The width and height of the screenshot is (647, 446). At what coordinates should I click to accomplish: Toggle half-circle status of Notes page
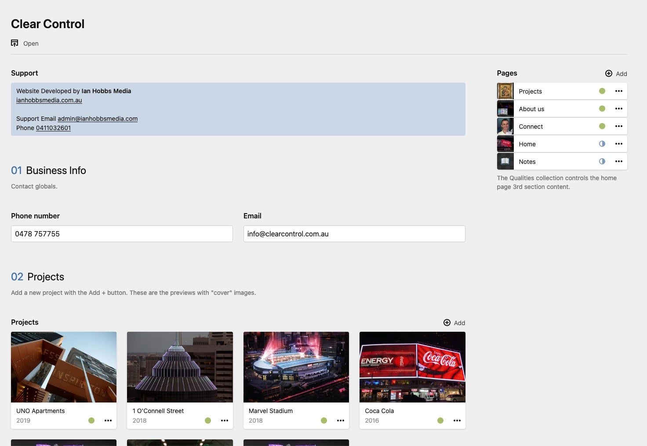602,161
